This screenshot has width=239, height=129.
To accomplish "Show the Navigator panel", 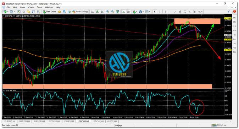I will pyautogui.click(x=28, y=12).
